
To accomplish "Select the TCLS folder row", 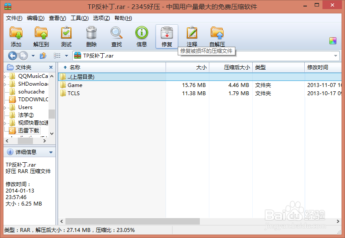I will click(200, 93).
